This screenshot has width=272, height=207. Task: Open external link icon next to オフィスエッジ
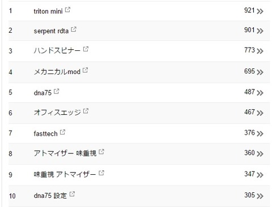(86, 111)
